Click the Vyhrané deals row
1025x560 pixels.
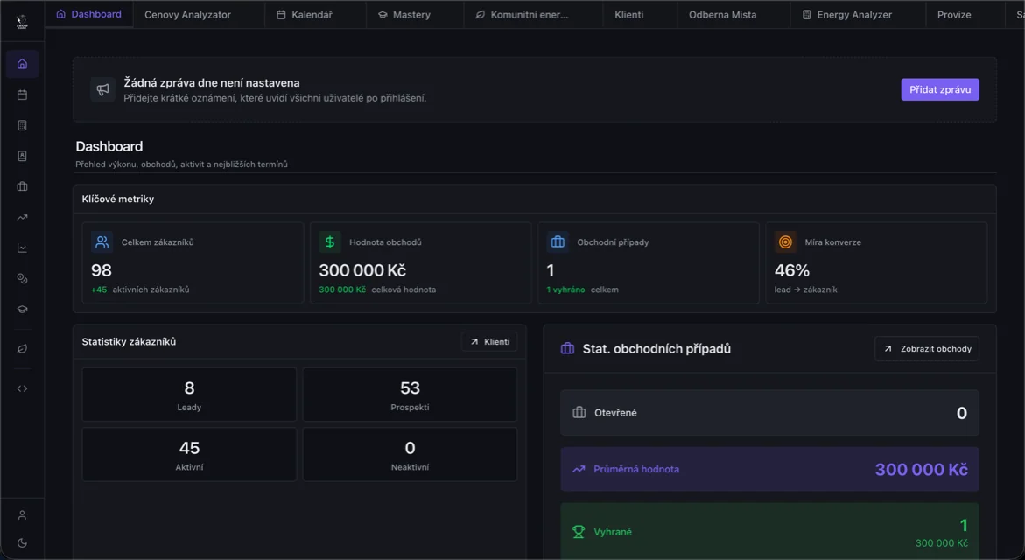tap(769, 531)
